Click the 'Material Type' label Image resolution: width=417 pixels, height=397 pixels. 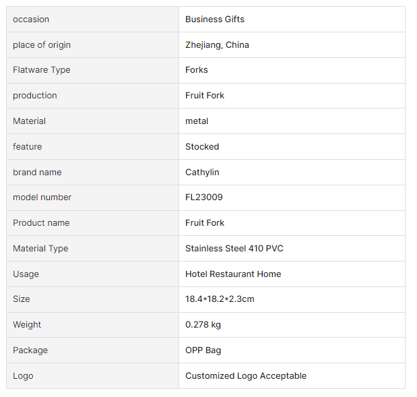(40, 249)
